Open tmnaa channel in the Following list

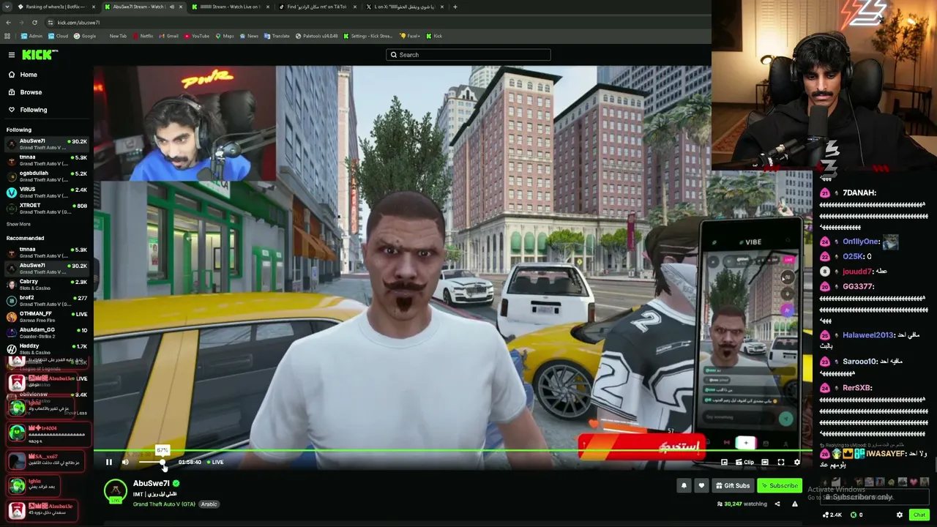pyautogui.click(x=47, y=160)
